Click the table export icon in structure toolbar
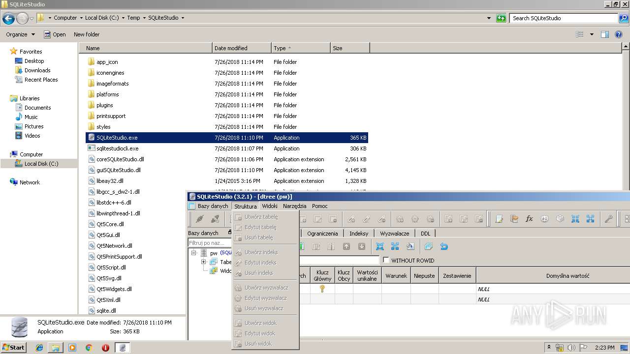630x354 pixels. 395,246
